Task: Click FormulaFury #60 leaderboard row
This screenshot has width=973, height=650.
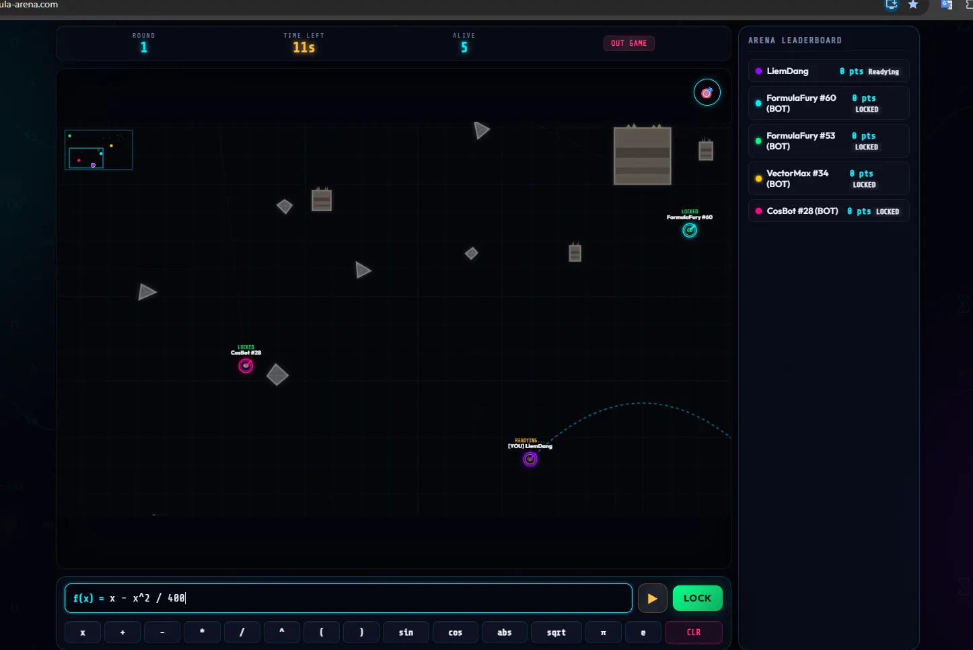Action: [829, 103]
